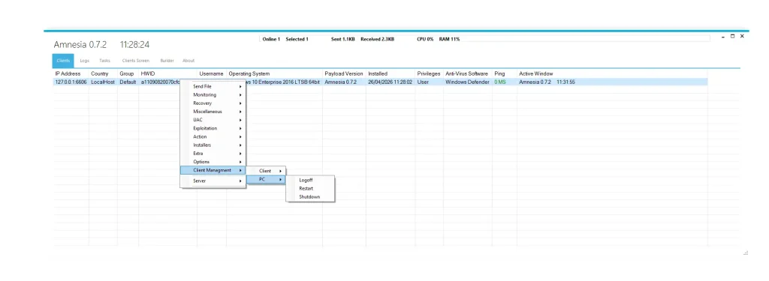This screenshot has height=281, width=769.
Task: Click the LocalHost country cell
Action: [102, 82]
